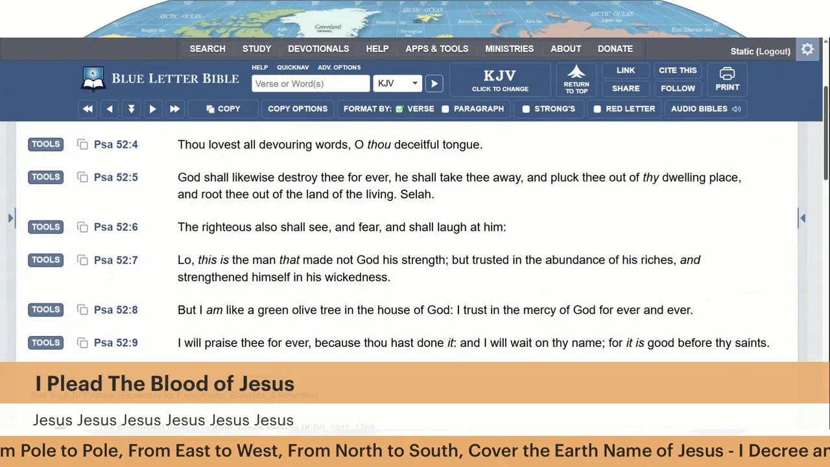
Task: Go to next chapter arrow
Action: coord(152,109)
